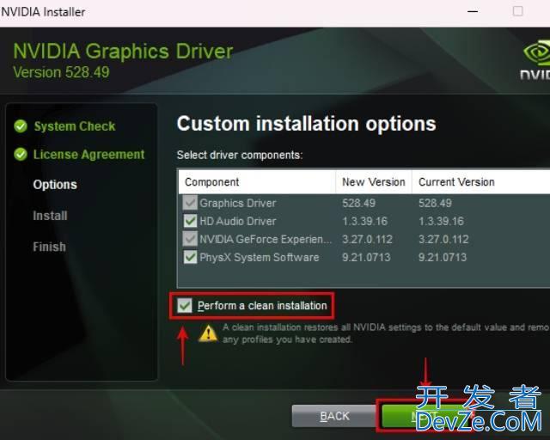Viewport: 550px width, 440px height.
Task: Click PhysX current version 9.21.0713
Action: point(443,257)
